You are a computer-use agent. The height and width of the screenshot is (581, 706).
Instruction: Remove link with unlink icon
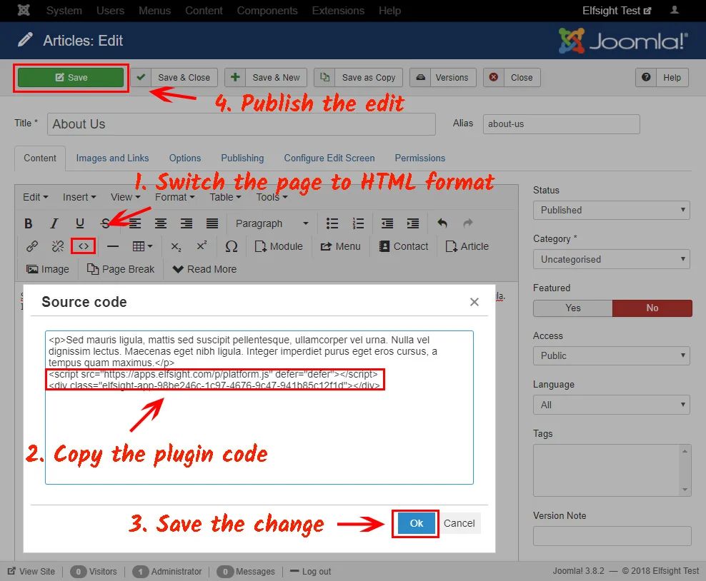tap(58, 246)
